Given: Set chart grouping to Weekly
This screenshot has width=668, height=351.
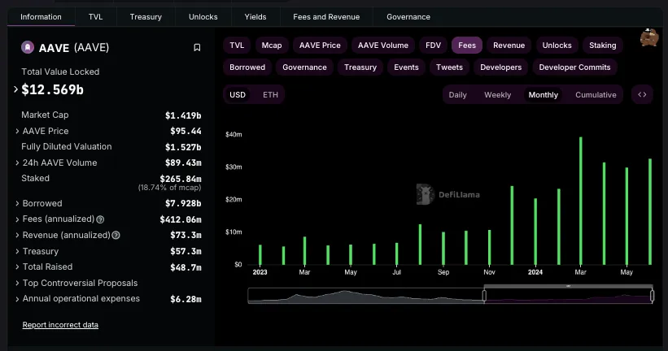Looking at the screenshot, I should tap(497, 95).
